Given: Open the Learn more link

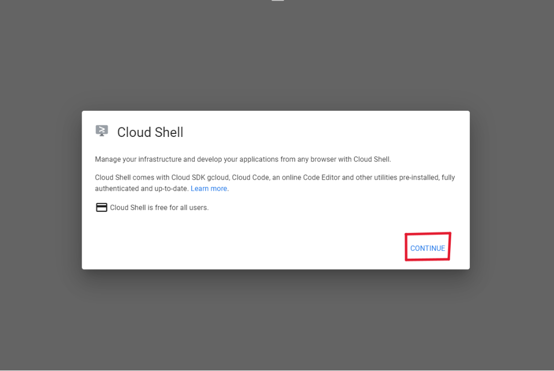Looking at the screenshot, I should [x=209, y=189].
